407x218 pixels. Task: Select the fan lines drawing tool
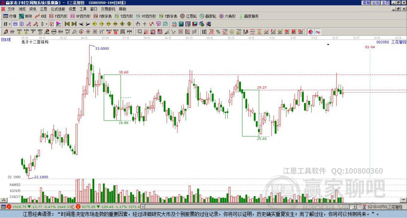pyautogui.click(x=146, y=32)
